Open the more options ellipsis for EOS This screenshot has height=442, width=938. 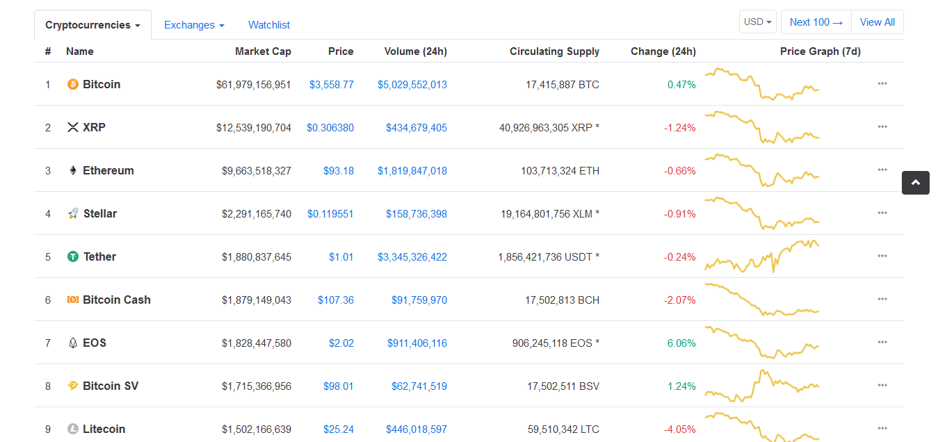pos(882,342)
